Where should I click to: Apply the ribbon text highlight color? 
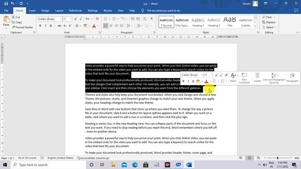(85, 25)
